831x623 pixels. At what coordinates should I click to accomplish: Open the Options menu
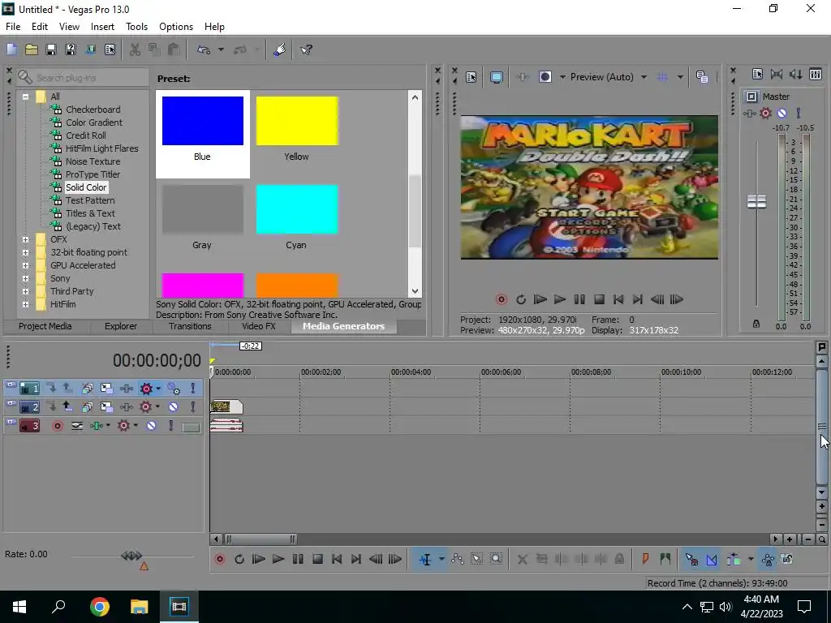click(x=176, y=27)
